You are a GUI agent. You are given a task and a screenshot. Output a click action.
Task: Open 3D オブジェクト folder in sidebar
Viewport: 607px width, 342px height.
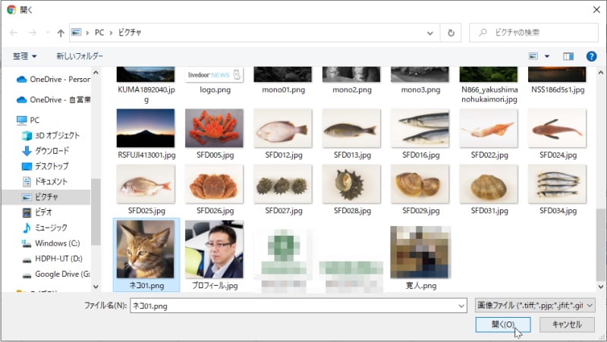pyautogui.click(x=51, y=136)
